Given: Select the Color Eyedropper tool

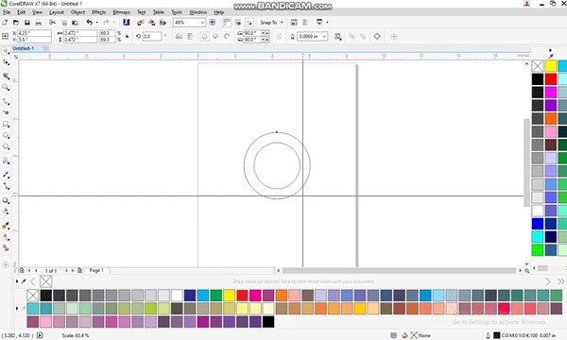Looking at the screenshot, I should [6, 226].
